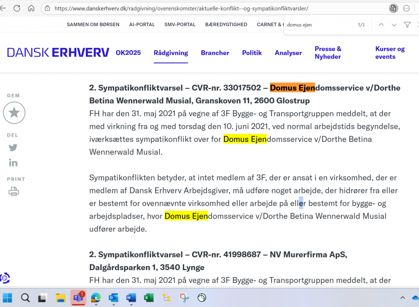Click the heading text CVR-nr. 33017502

226,88
